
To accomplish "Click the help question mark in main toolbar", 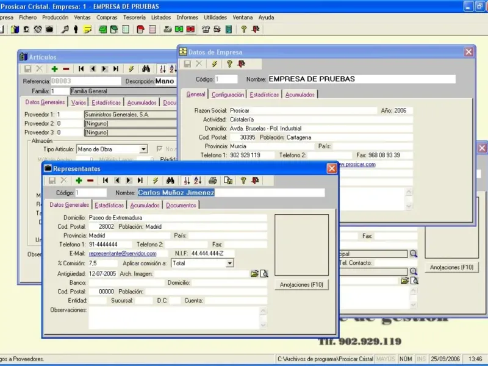I will point(244,29).
